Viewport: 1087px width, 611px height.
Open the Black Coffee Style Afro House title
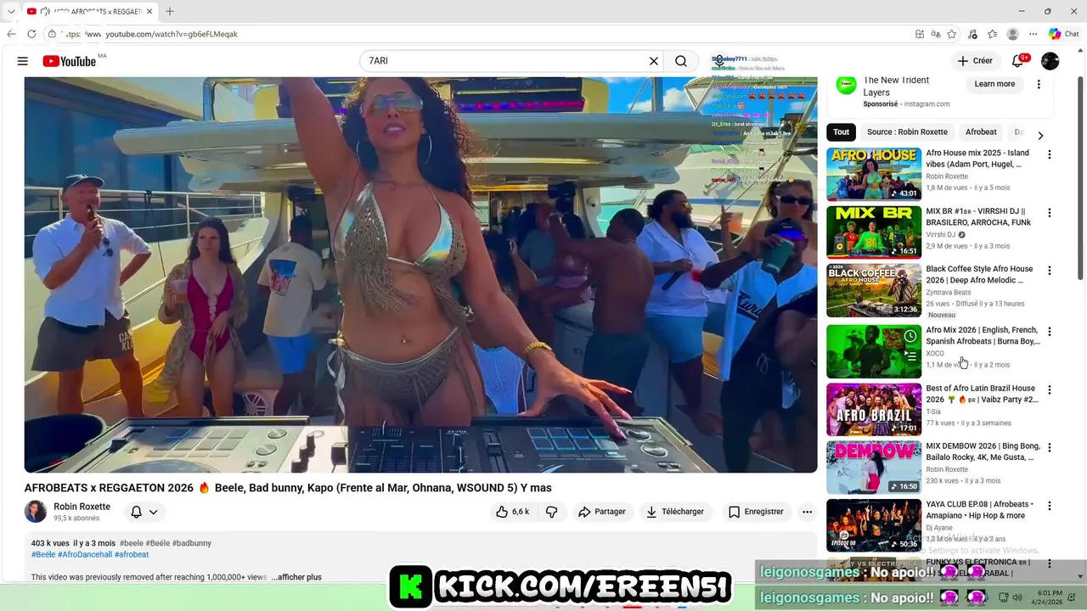[x=979, y=274]
